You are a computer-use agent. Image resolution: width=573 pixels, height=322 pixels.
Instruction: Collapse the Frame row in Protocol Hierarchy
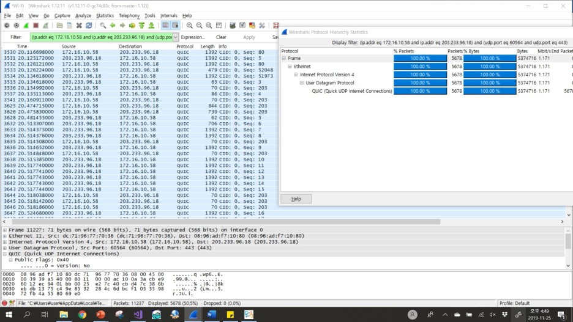coord(284,58)
